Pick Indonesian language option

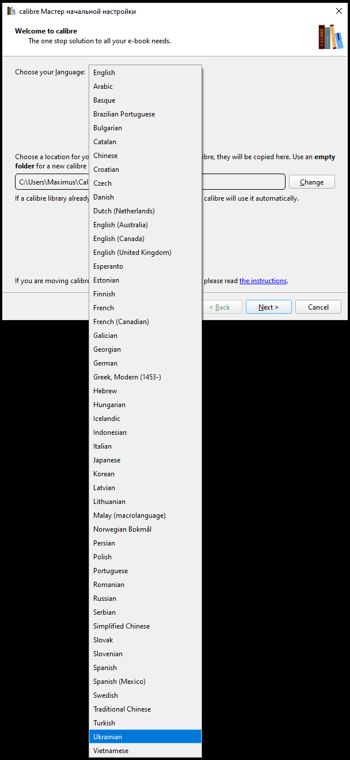pyautogui.click(x=145, y=432)
